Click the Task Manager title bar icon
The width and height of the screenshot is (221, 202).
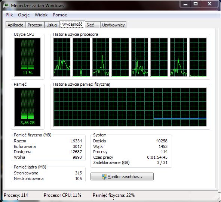6,6
